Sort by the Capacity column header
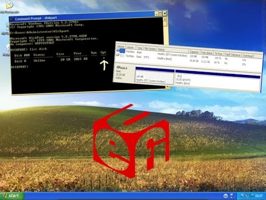This screenshot has width=266, height=200. pos(195,52)
